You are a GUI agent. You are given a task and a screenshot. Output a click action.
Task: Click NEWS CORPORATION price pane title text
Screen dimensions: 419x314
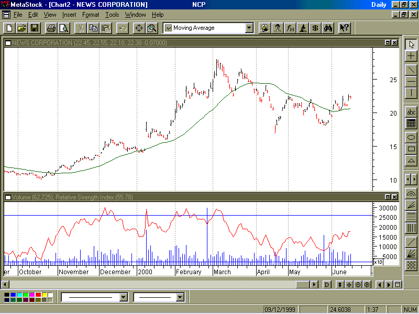point(89,43)
